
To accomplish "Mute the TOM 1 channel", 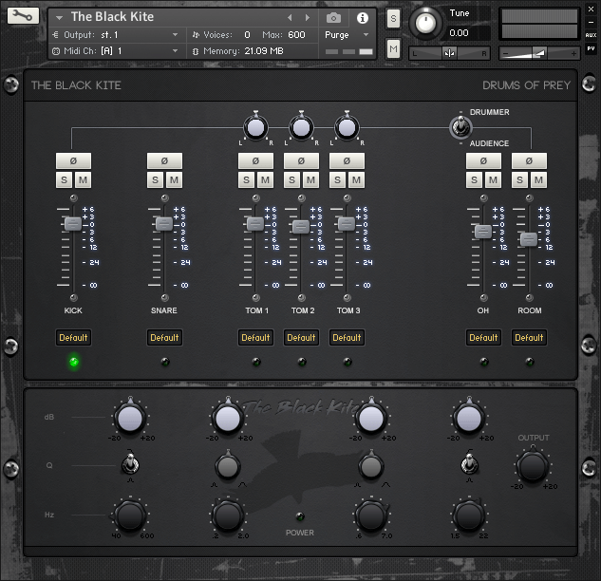I will [265, 180].
